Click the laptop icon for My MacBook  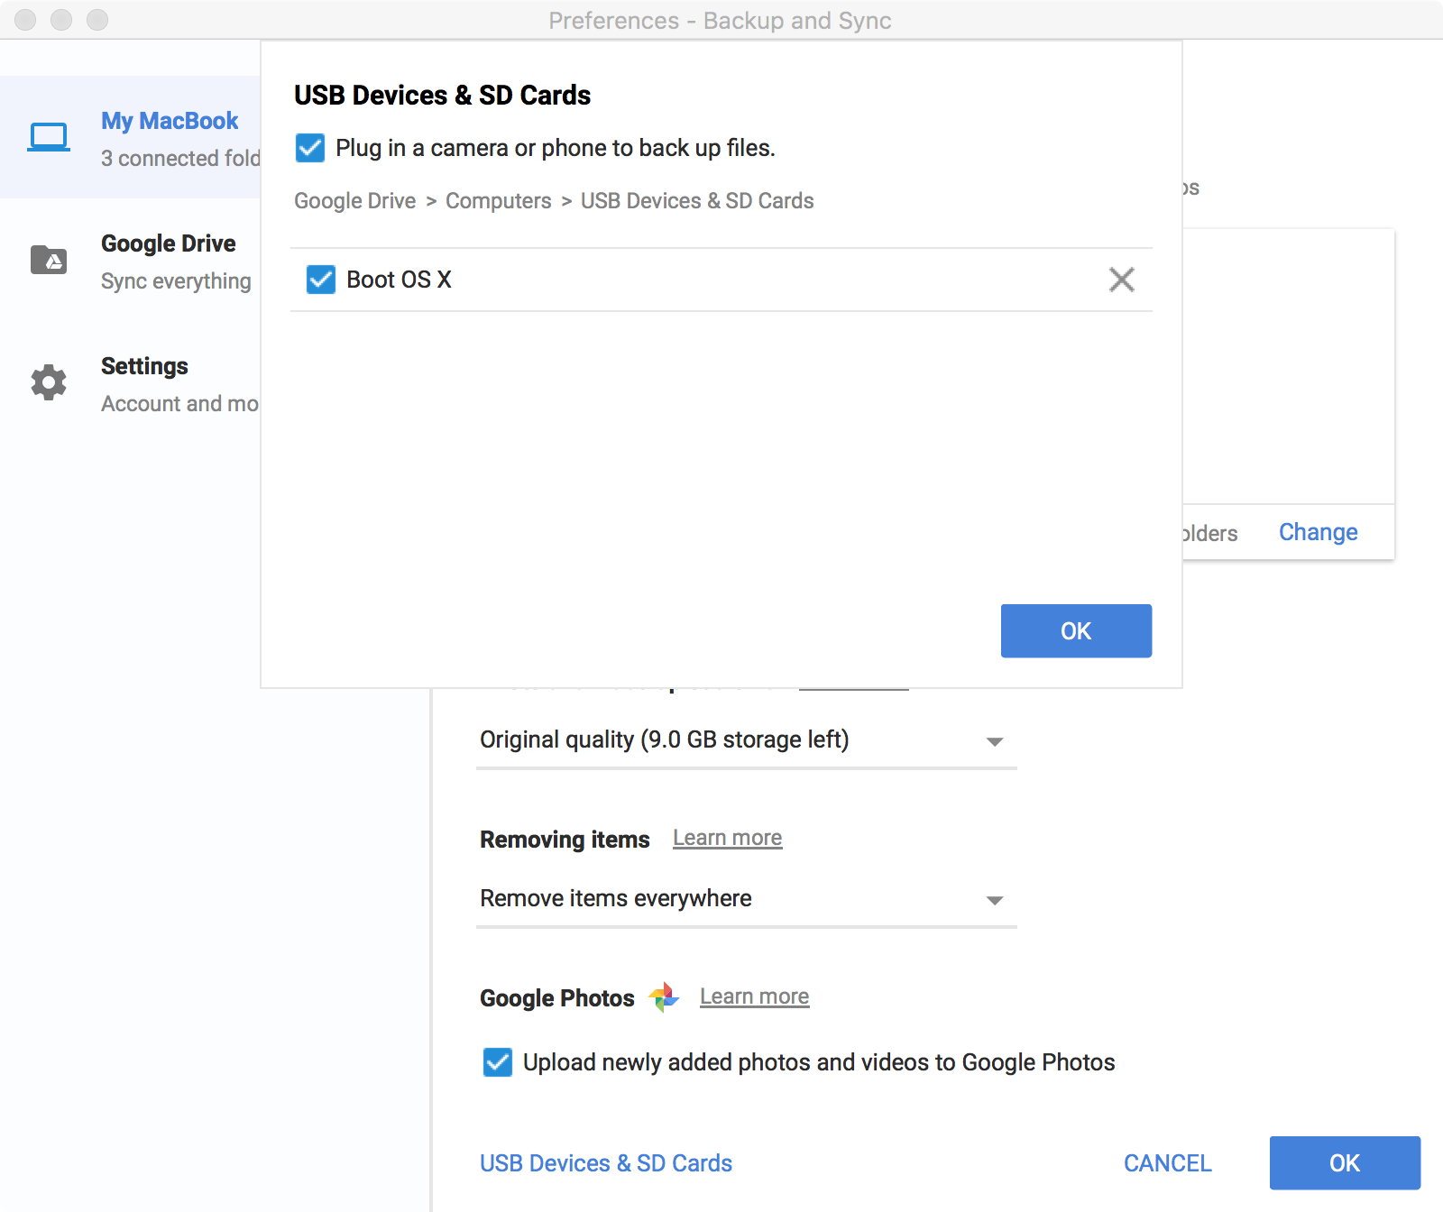(x=49, y=137)
